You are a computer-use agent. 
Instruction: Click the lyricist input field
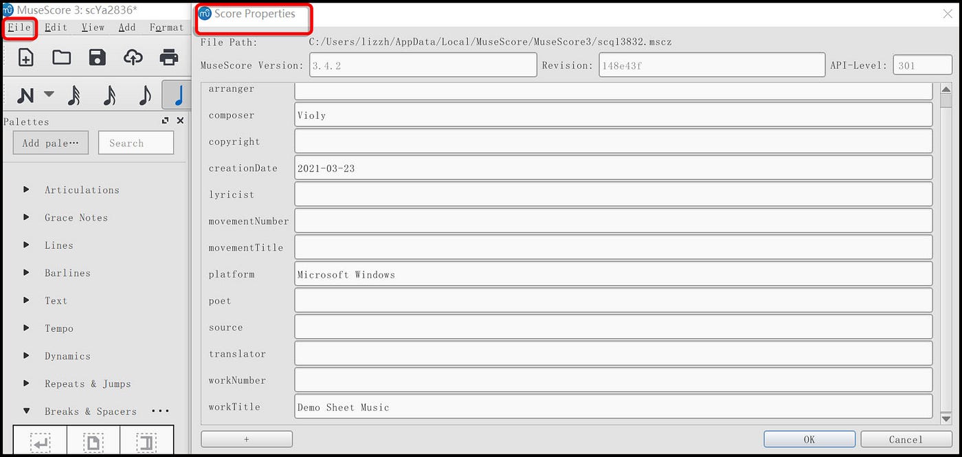[614, 194]
